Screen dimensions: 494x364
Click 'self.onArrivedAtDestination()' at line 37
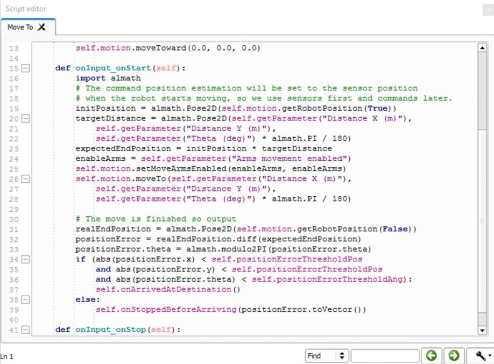(168, 289)
